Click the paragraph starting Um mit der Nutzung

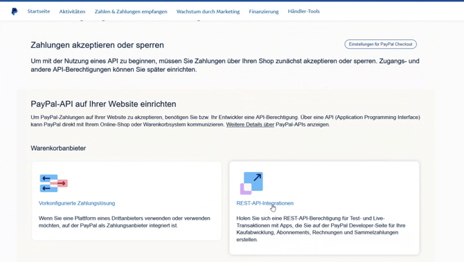(x=225, y=65)
